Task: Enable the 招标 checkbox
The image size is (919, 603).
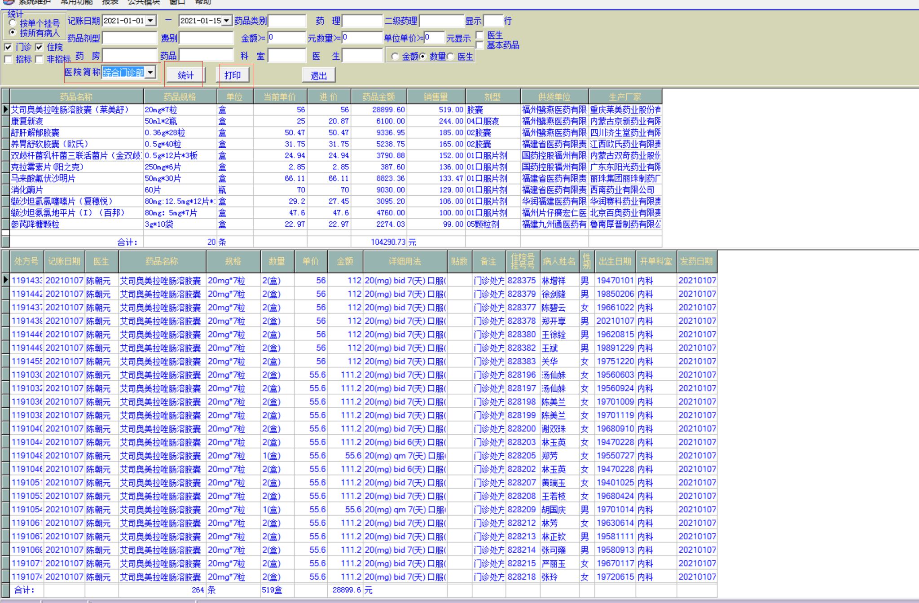Action: pyautogui.click(x=8, y=59)
